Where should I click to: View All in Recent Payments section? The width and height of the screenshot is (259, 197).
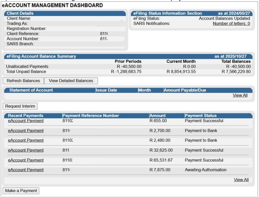click(241, 180)
